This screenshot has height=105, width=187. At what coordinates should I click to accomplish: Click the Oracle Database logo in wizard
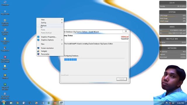[125, 38]
